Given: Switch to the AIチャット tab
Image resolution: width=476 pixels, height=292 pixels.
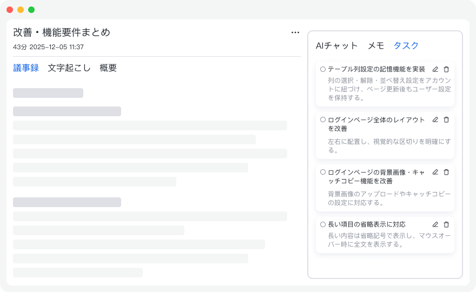Looking at the screenshot, I should coord(336,45).
